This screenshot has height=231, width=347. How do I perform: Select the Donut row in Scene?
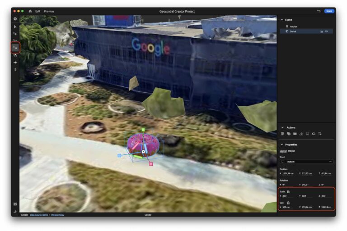coord(306,32)
